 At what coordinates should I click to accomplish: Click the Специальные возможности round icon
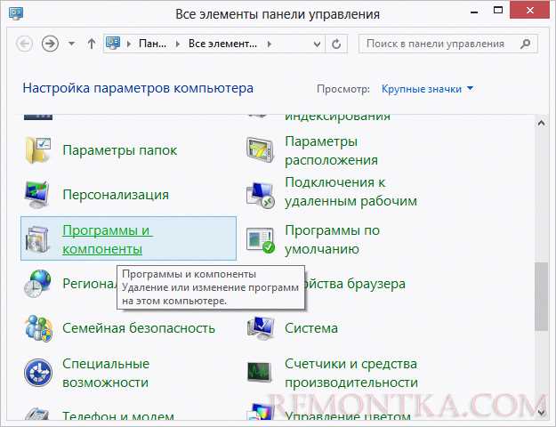point(38,373)
